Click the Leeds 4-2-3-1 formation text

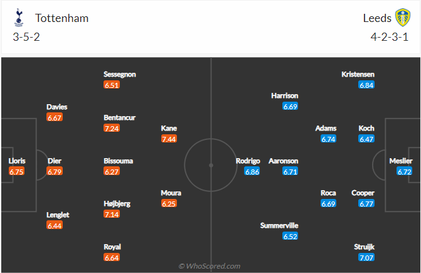click(x=392, y=36)
